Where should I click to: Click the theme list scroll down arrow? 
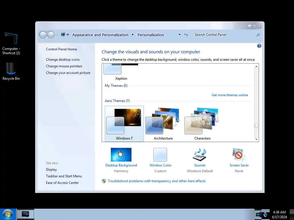tap(256, 139)
